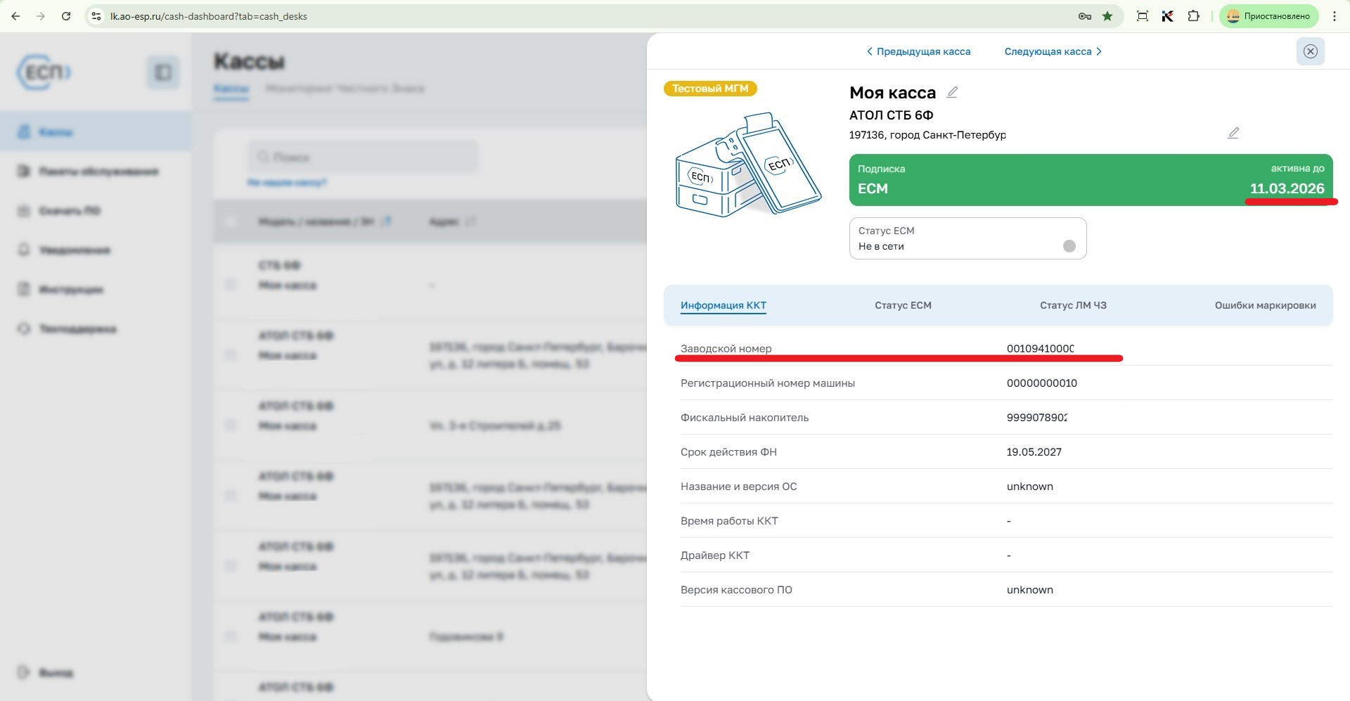Select the "Информация ККТ" tab
Screen dimensions: 1350x701
723,305
